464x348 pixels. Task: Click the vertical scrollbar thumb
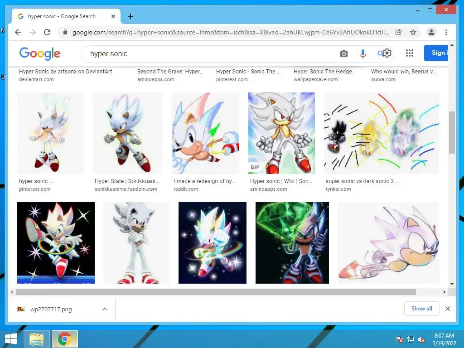click(452, 133)
